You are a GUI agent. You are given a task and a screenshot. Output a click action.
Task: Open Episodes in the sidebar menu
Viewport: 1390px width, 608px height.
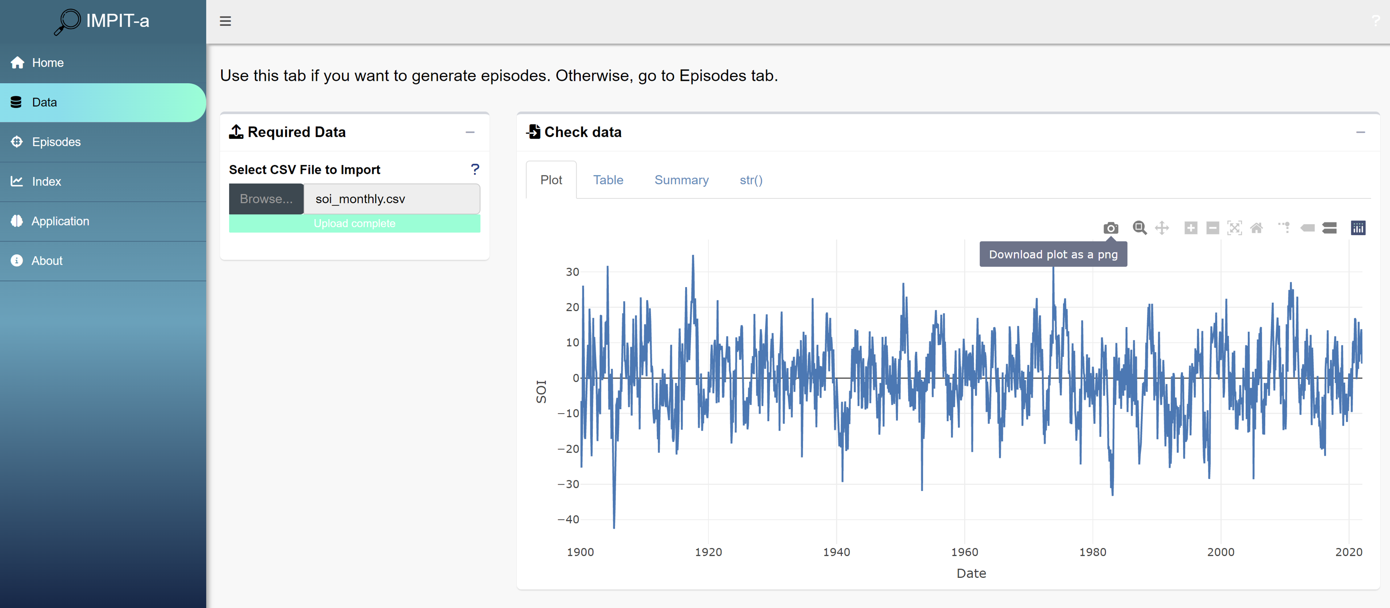[56, 142]
